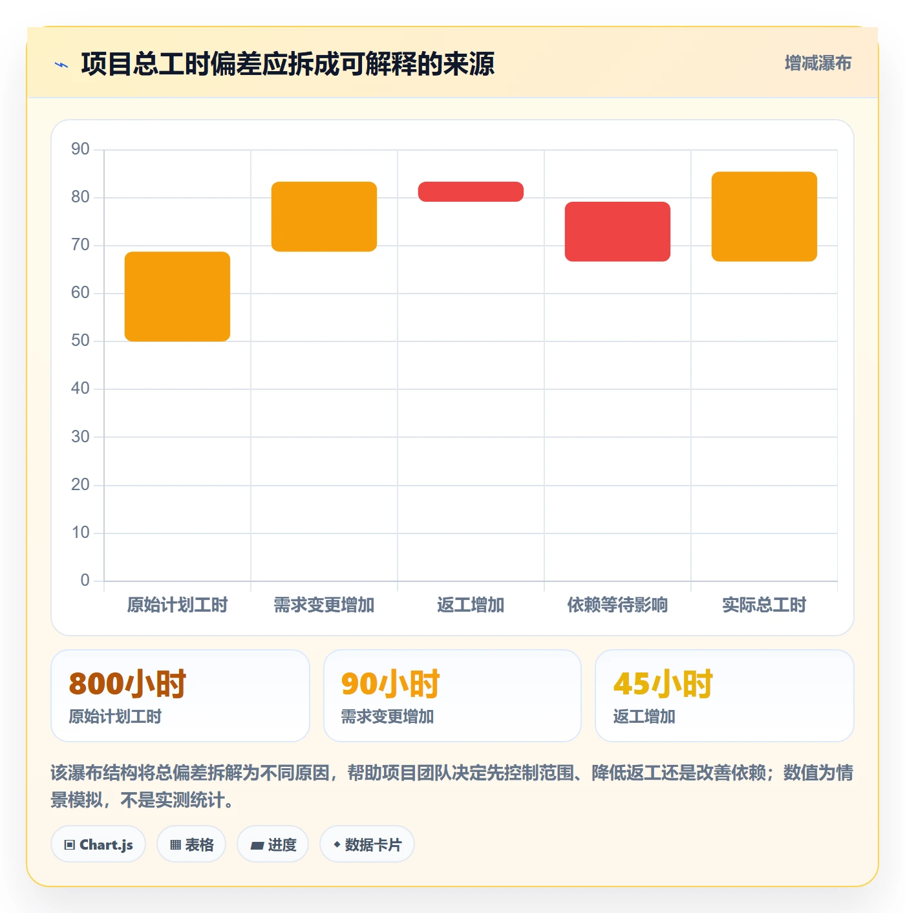The width and height of the screenshot is (905, 913).
Task: Click the y-axis value 0
Action: click(x=85, y=581)
